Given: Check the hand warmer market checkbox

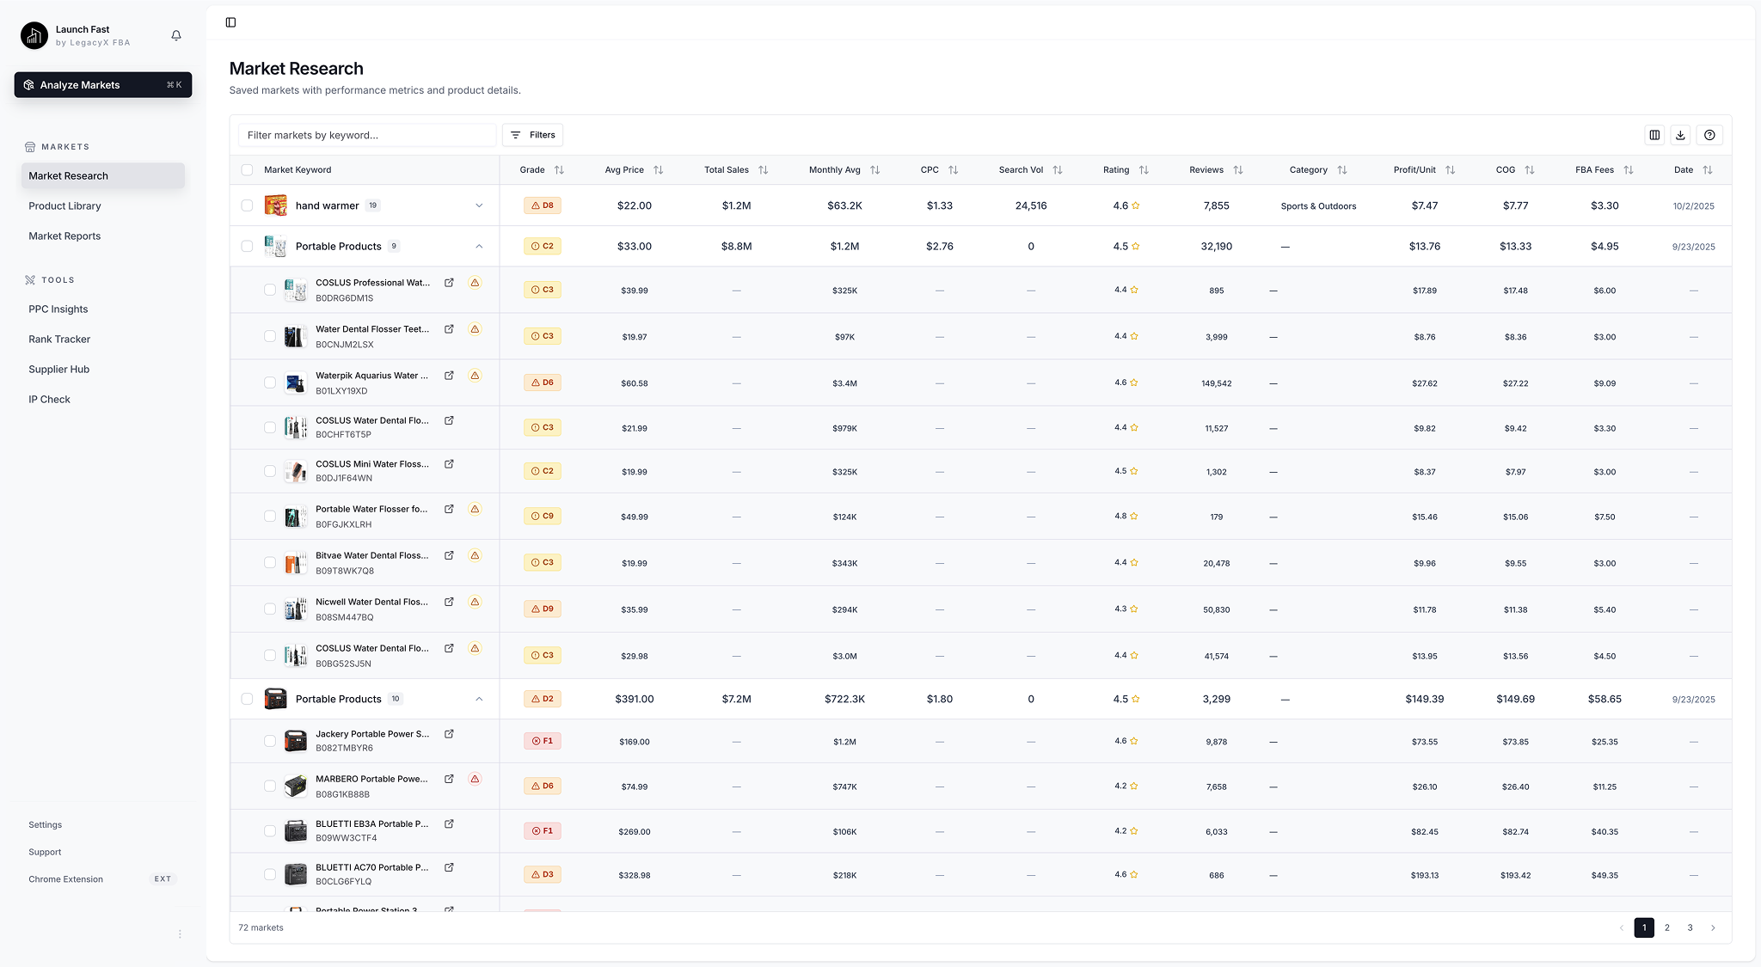Looking at the screenshot, I should (x=248, y=205).
